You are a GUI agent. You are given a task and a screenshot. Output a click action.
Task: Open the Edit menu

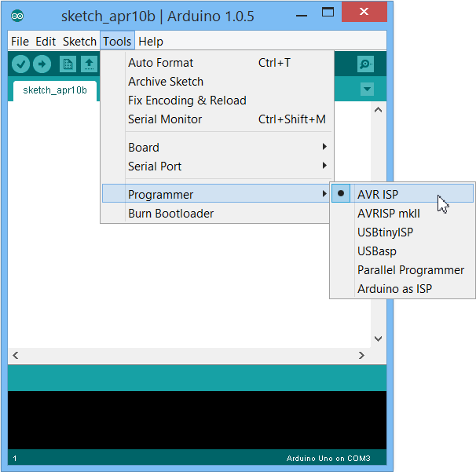pos(46,42)
